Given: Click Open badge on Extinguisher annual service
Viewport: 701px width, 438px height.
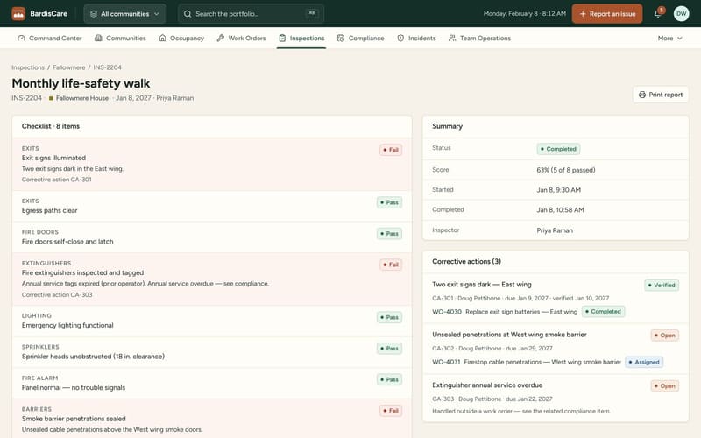Looking at the screenshot, I should point(665,385).
